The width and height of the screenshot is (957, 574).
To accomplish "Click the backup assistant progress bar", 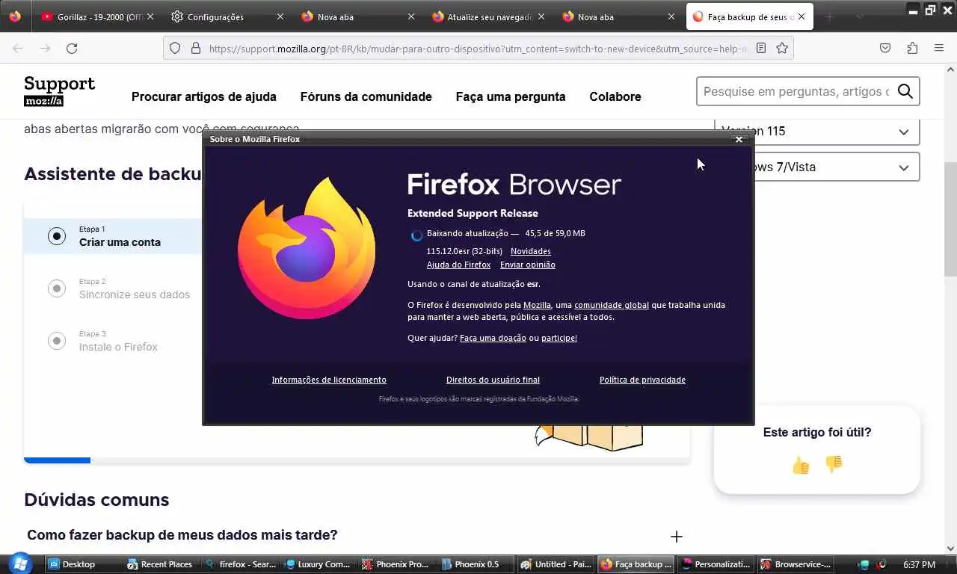I will (x=357, y=460).
